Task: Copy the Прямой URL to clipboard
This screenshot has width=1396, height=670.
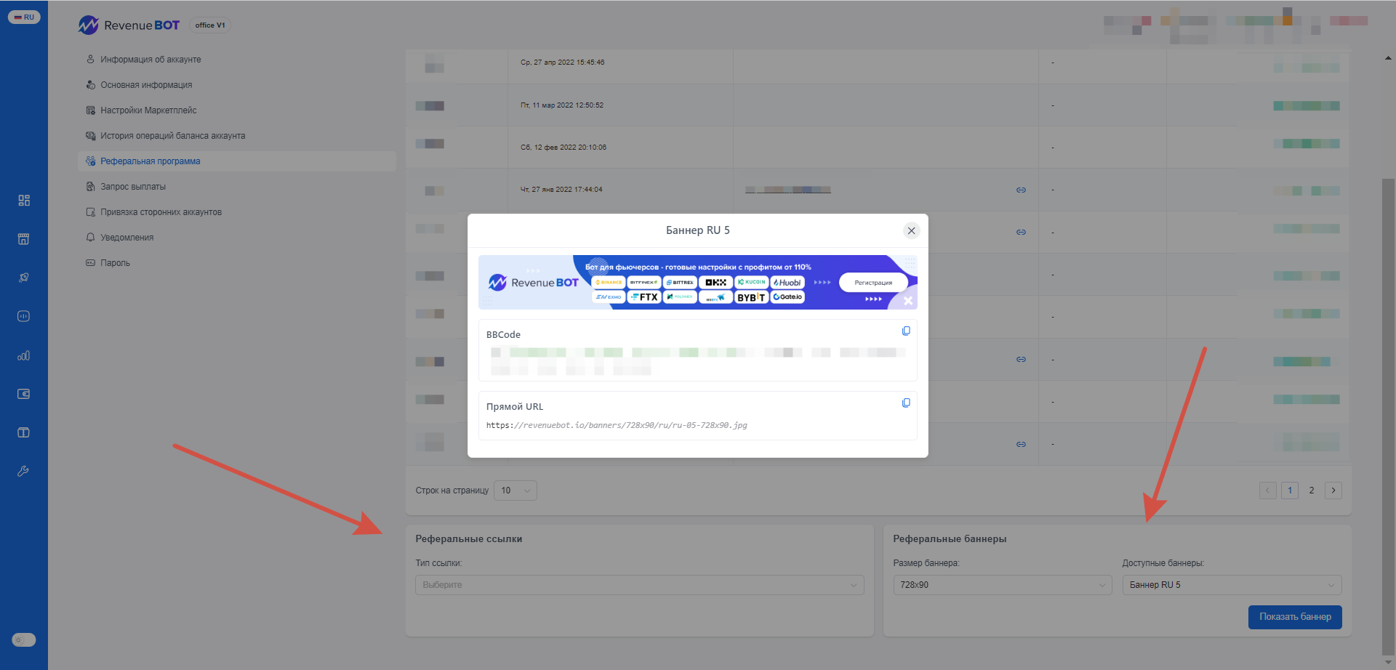Action: tap(906, 403)
